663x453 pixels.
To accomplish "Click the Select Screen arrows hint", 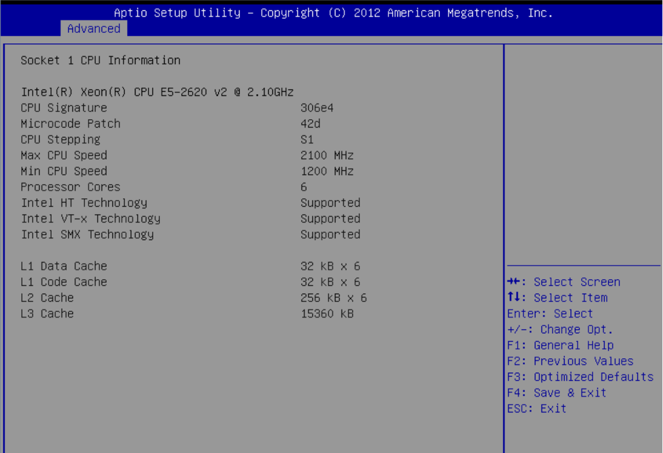I will pyautogui.click(x=563, y=282).
